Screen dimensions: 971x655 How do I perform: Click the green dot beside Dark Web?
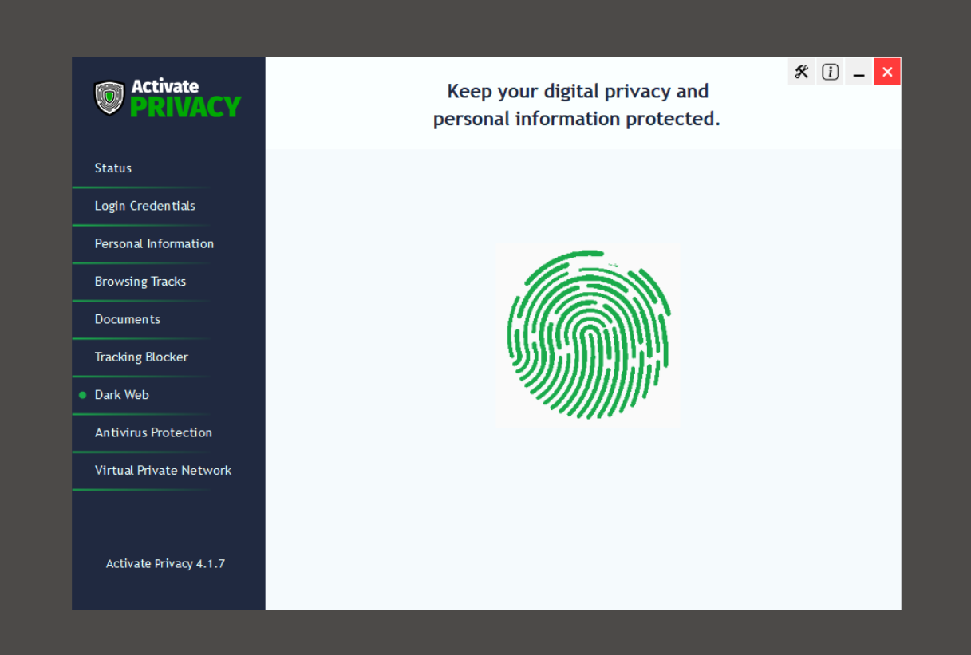click(x=82, y=395)
